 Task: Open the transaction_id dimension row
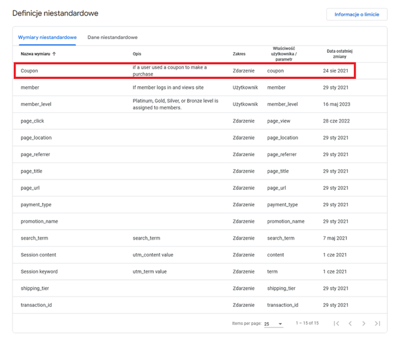37,304
